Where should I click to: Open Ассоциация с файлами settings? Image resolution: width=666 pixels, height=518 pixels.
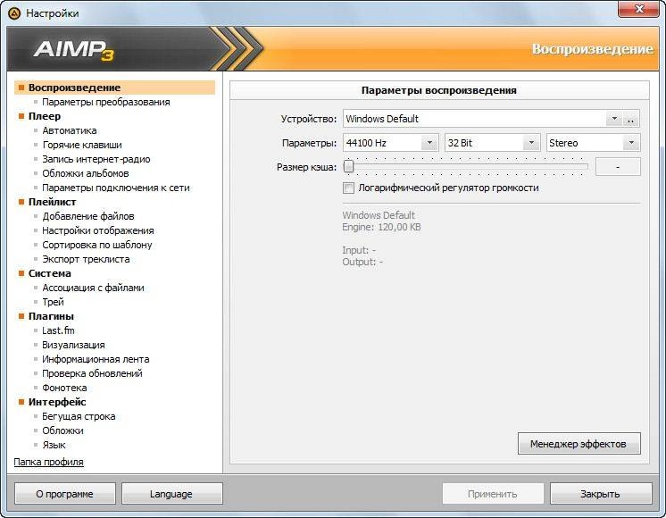[93, 288]
